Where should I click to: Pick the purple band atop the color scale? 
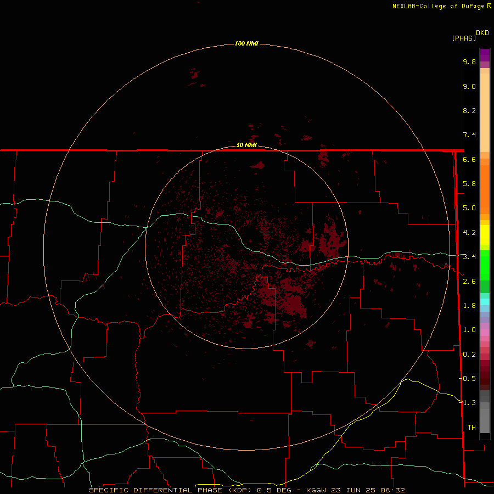pos(485,55)
